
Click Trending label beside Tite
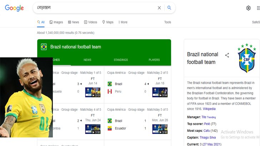(x=211, y=117)
